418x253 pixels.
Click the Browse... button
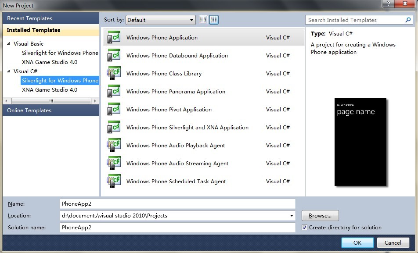pos(320,215)
